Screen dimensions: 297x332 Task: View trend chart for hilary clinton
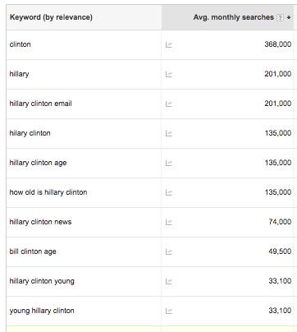click(x=169, y=133)
